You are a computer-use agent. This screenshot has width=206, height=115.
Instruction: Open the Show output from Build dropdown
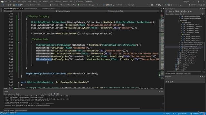point(28,94)
